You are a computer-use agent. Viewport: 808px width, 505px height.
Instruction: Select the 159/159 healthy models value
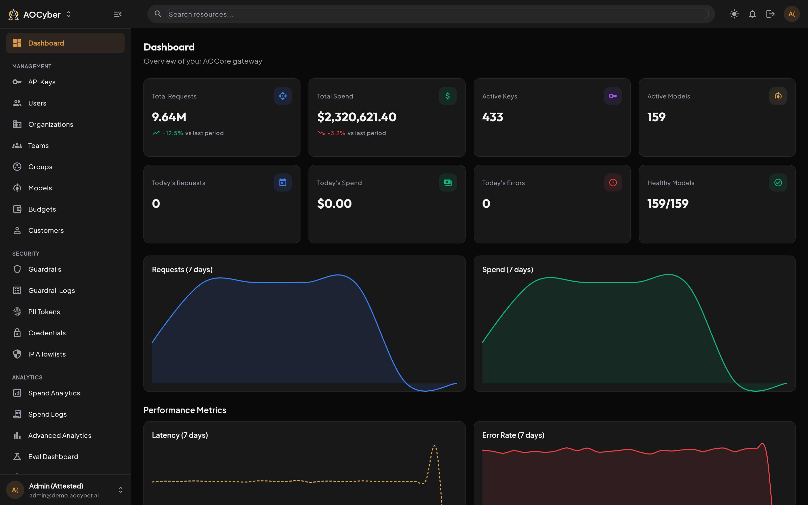coord(668,204)
